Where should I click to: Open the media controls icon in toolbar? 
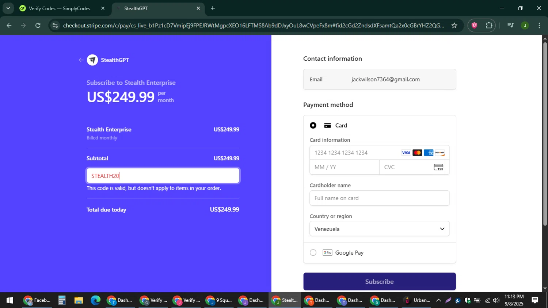510,25
